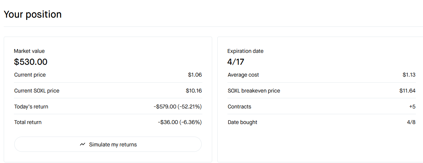Click the trend chart icon in Simulate button
Image resolution: width=423 pixels, height=163 pixels.
coord(83,144)
